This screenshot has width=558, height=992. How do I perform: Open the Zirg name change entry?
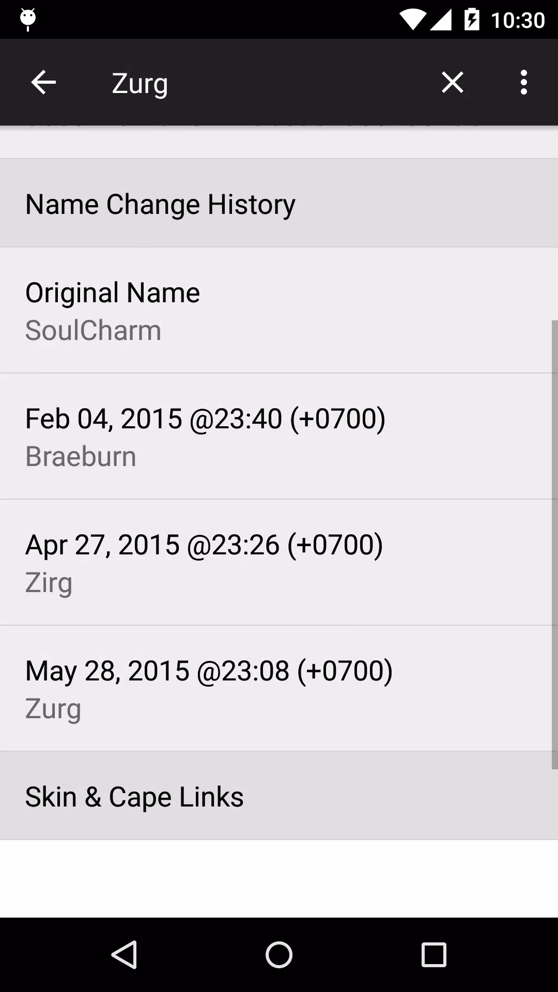279,562
